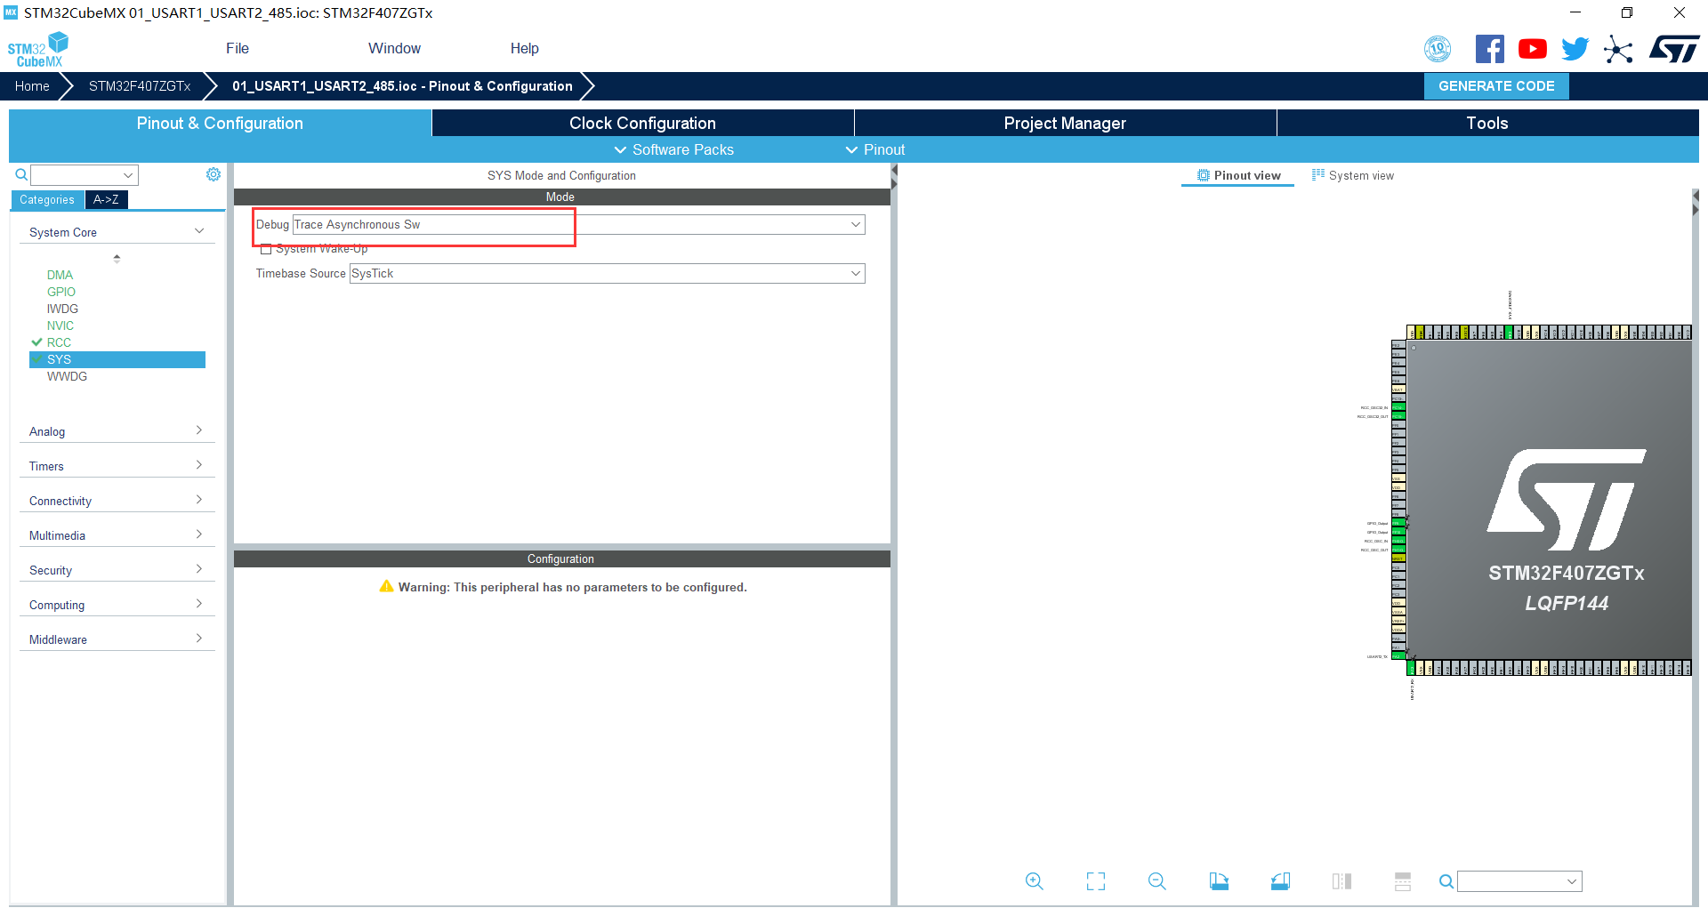The height and width of the screenshot is (916, 1708).
Task: Collapse the configuration panel splitter arrow
Action: pyautogui.click(x=894, y=177)
